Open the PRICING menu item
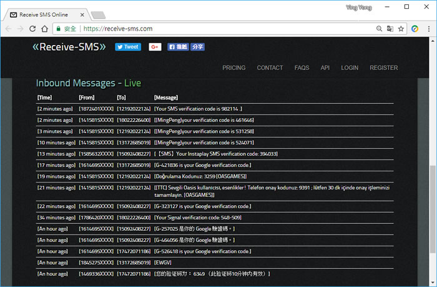Image resolution: width=437 pixels, height=287 pixels. 234,68
